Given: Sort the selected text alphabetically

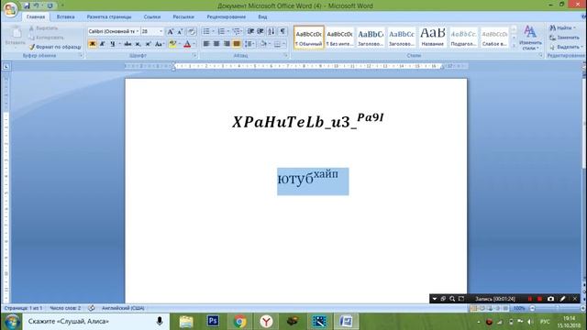Looking at the screenshot, I should tap(271, 32).
